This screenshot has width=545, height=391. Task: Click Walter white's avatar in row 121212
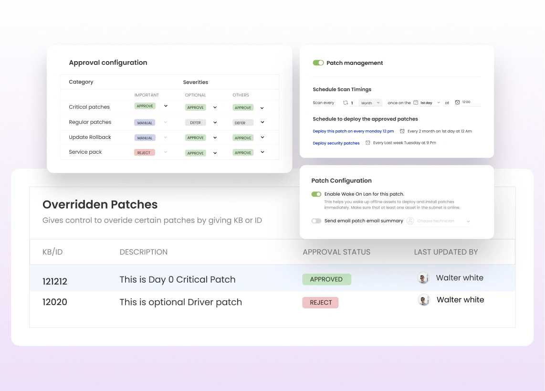(x=423, y=278)
